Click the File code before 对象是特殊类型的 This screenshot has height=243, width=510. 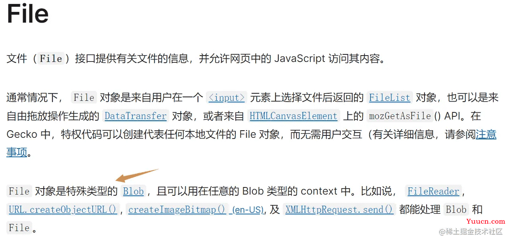(x=19, y=191)
